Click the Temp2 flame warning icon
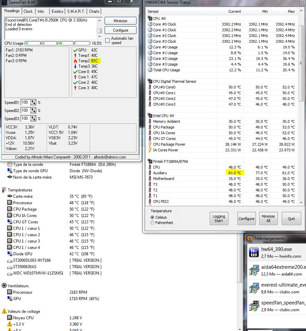 click(x=75, y=61)
